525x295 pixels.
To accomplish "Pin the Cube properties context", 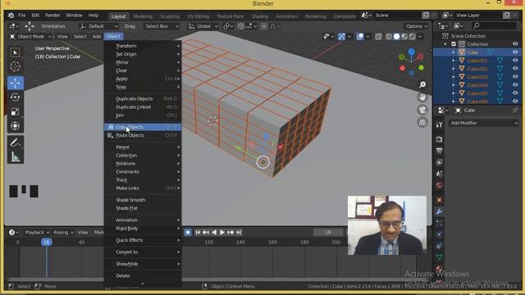I will [515, 110].
